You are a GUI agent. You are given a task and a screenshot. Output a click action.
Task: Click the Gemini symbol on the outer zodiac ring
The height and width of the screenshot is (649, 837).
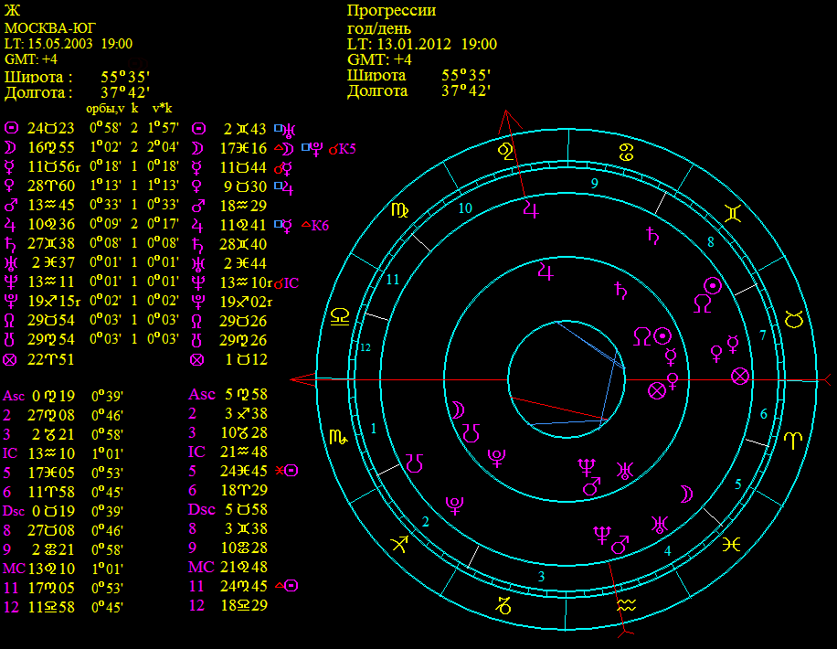[732, 214]
